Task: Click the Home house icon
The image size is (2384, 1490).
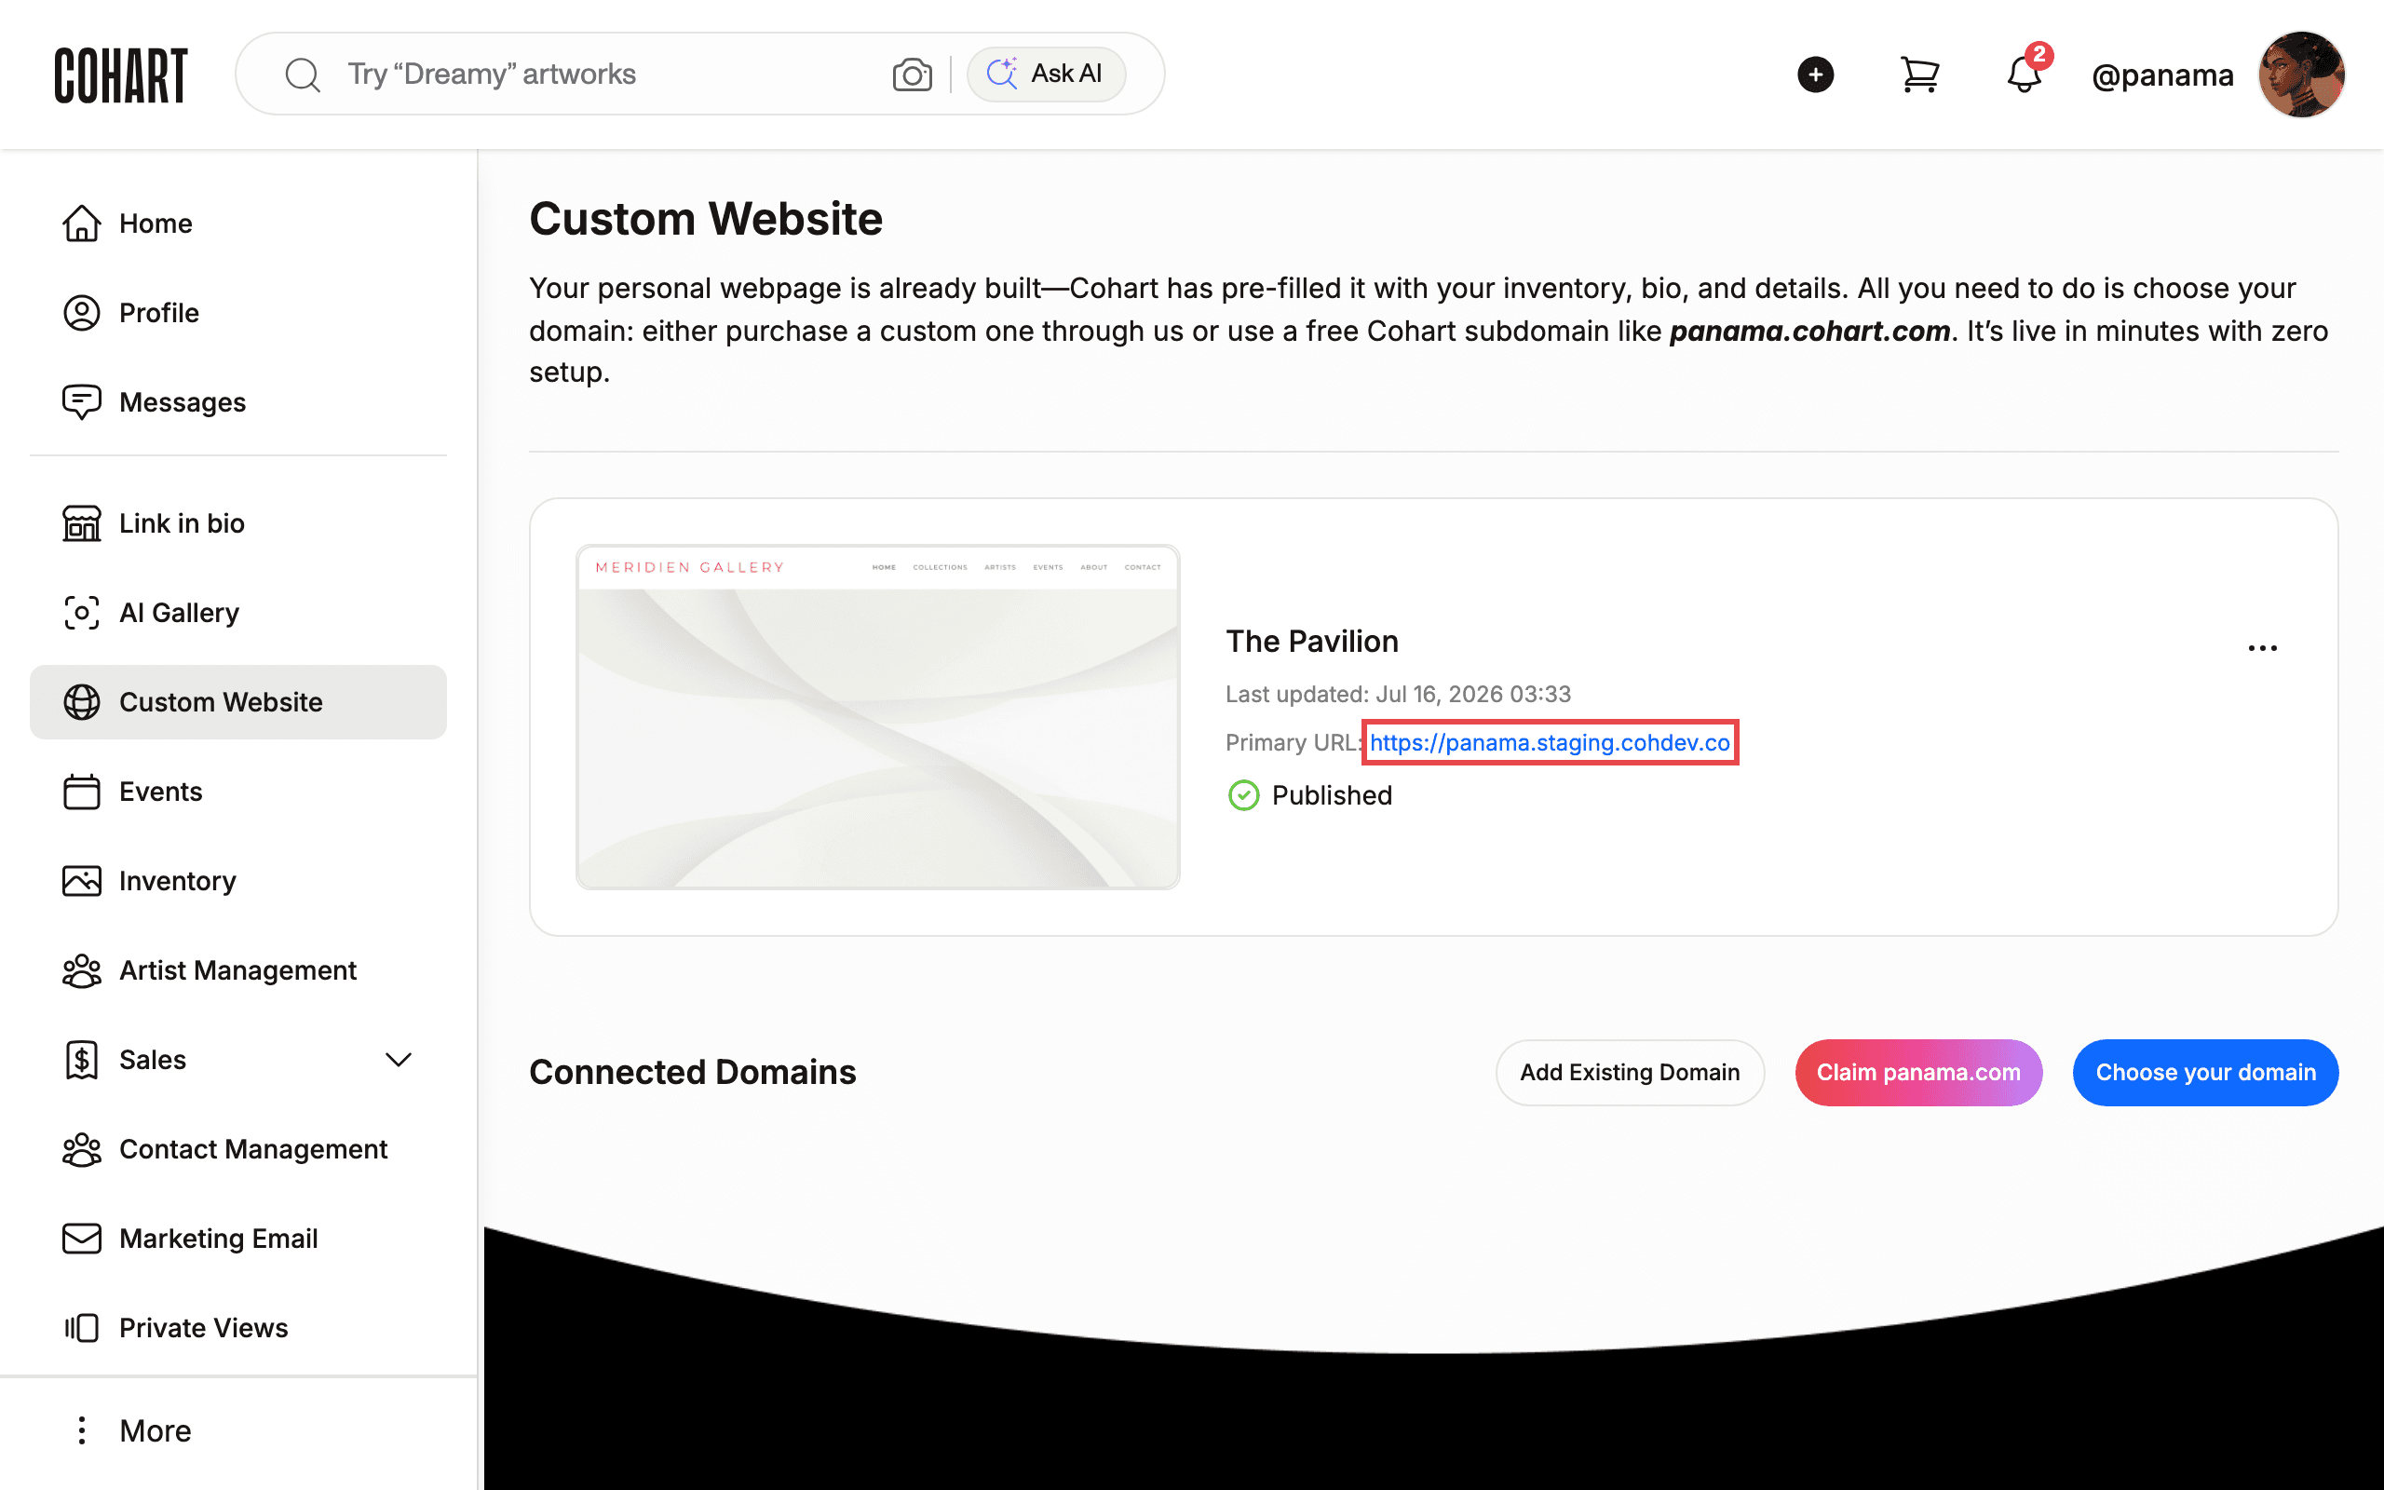Action: pos(82,223)
